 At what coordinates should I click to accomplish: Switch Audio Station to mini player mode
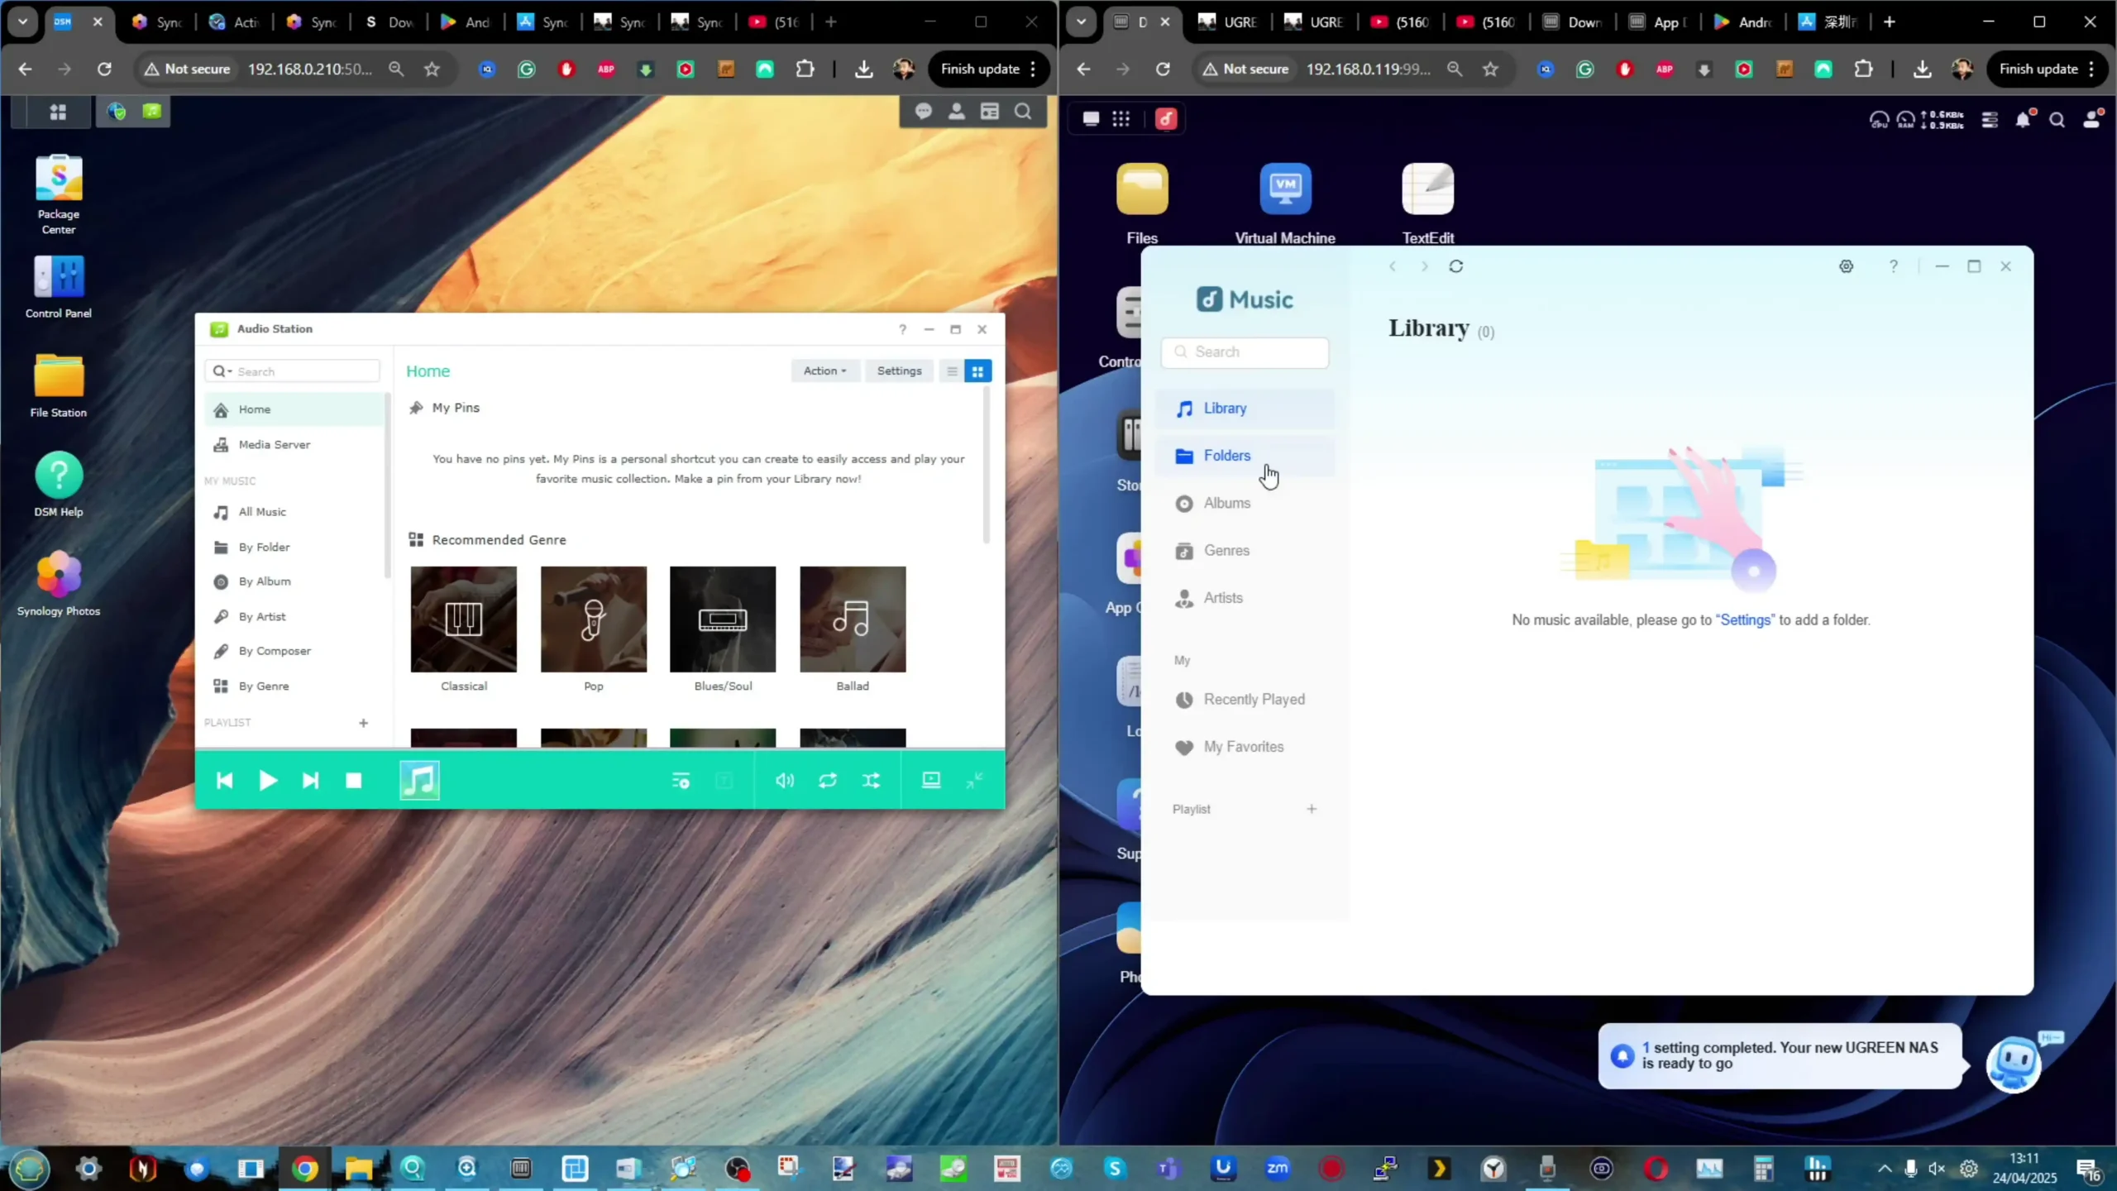point(975,780)
